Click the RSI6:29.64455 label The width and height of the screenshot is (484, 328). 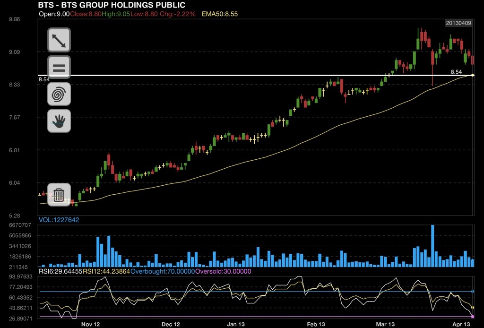pos(60,272)
